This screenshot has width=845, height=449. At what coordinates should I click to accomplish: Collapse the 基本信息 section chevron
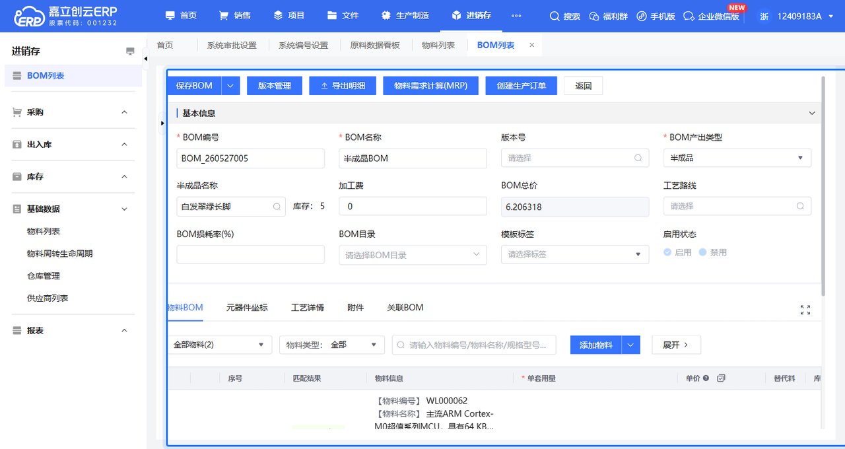[x=812, y=114]
